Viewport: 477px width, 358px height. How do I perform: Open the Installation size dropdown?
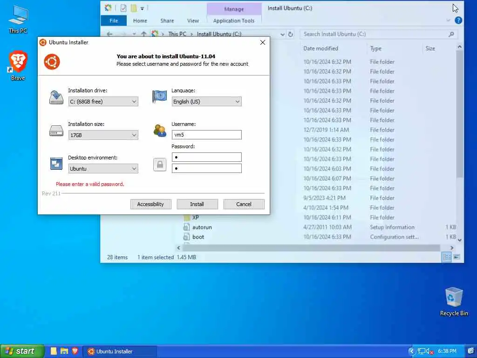pos(103,135)
